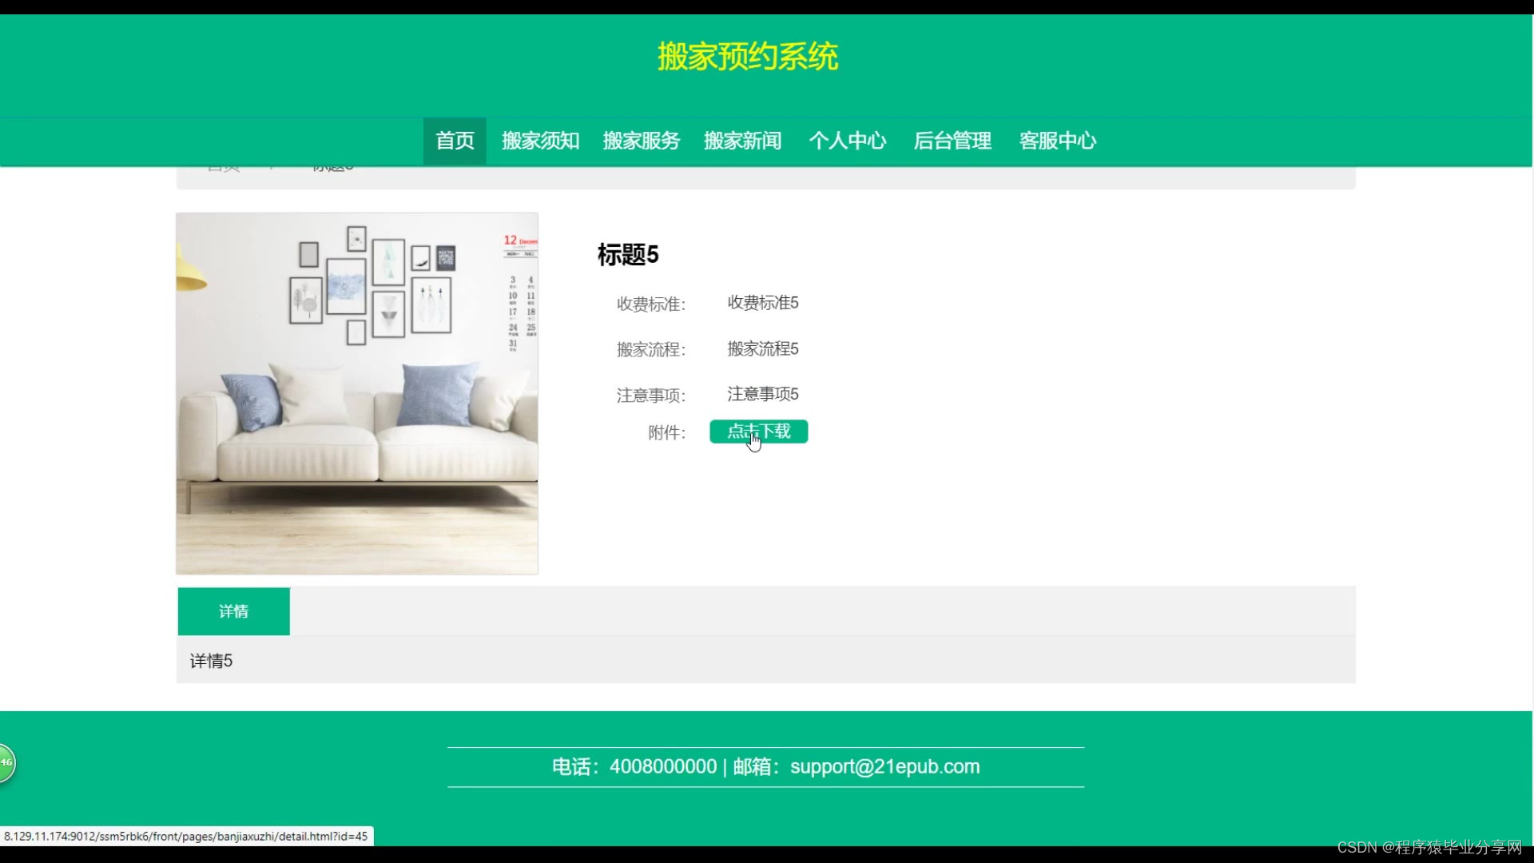Switch to the 详情 tab
Image resolution: width=1534 pixels, height=863 pixels.
pos(233,611)
